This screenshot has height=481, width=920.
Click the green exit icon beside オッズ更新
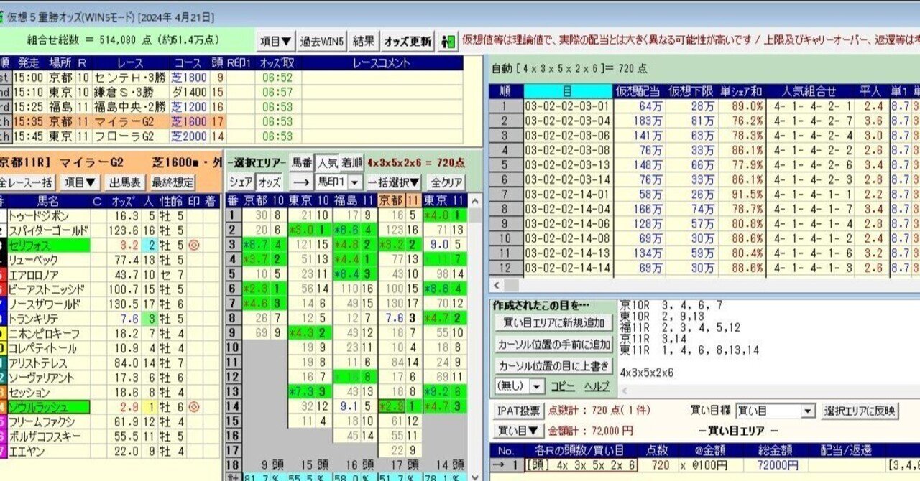(x=446, y=42)
